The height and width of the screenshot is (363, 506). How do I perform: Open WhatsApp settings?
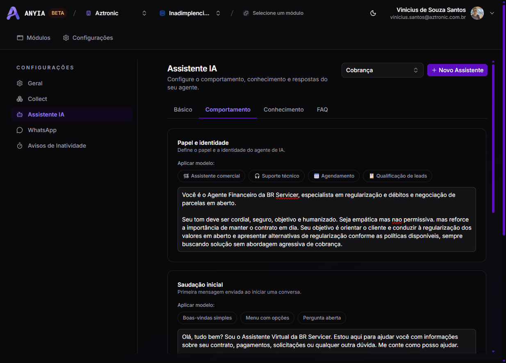coord(72,130)
